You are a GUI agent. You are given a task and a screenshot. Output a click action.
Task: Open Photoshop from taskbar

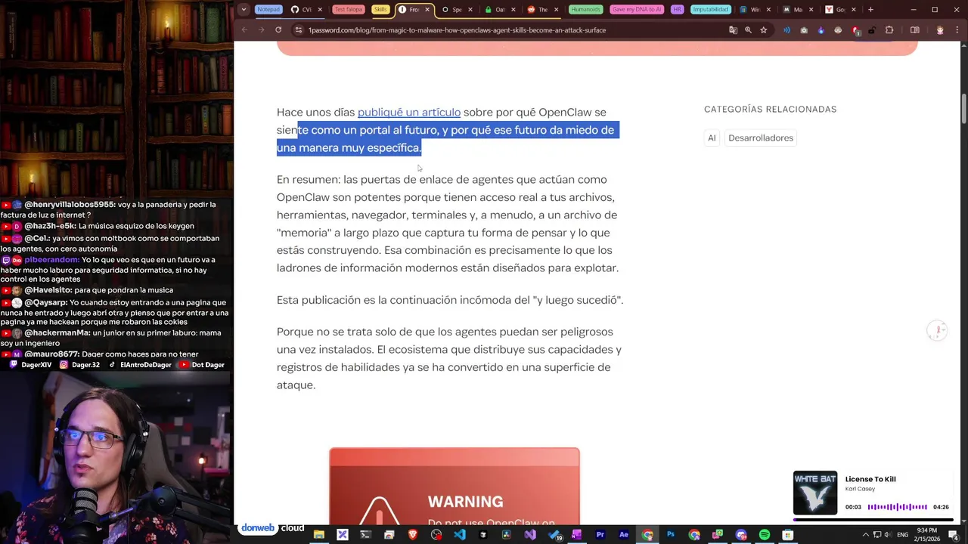tap(671, 535)
